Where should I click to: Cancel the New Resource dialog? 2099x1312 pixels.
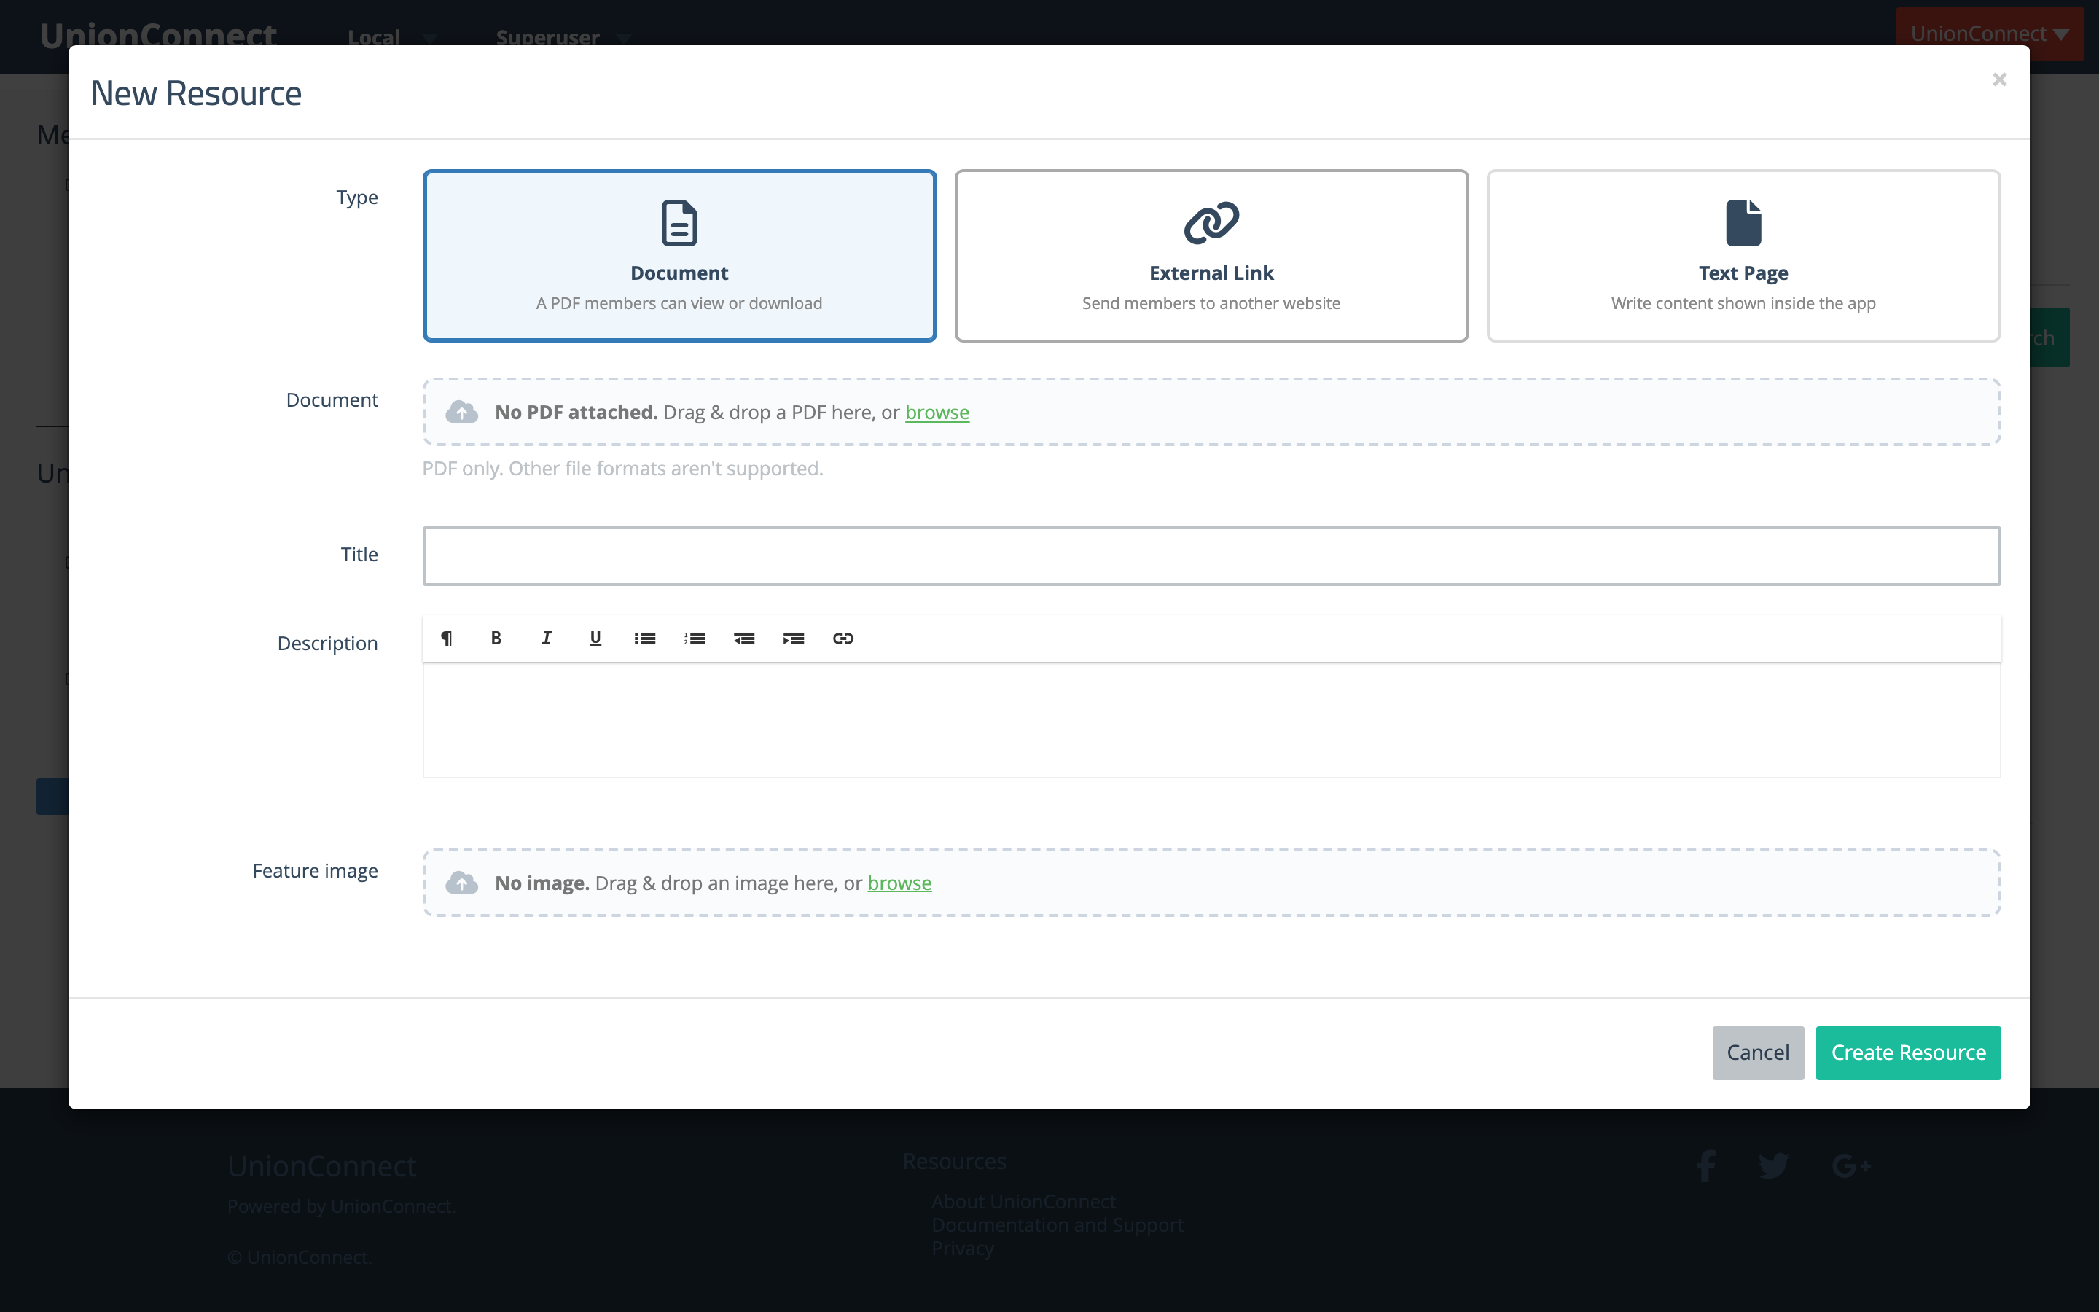[x=1757, y=1053]
